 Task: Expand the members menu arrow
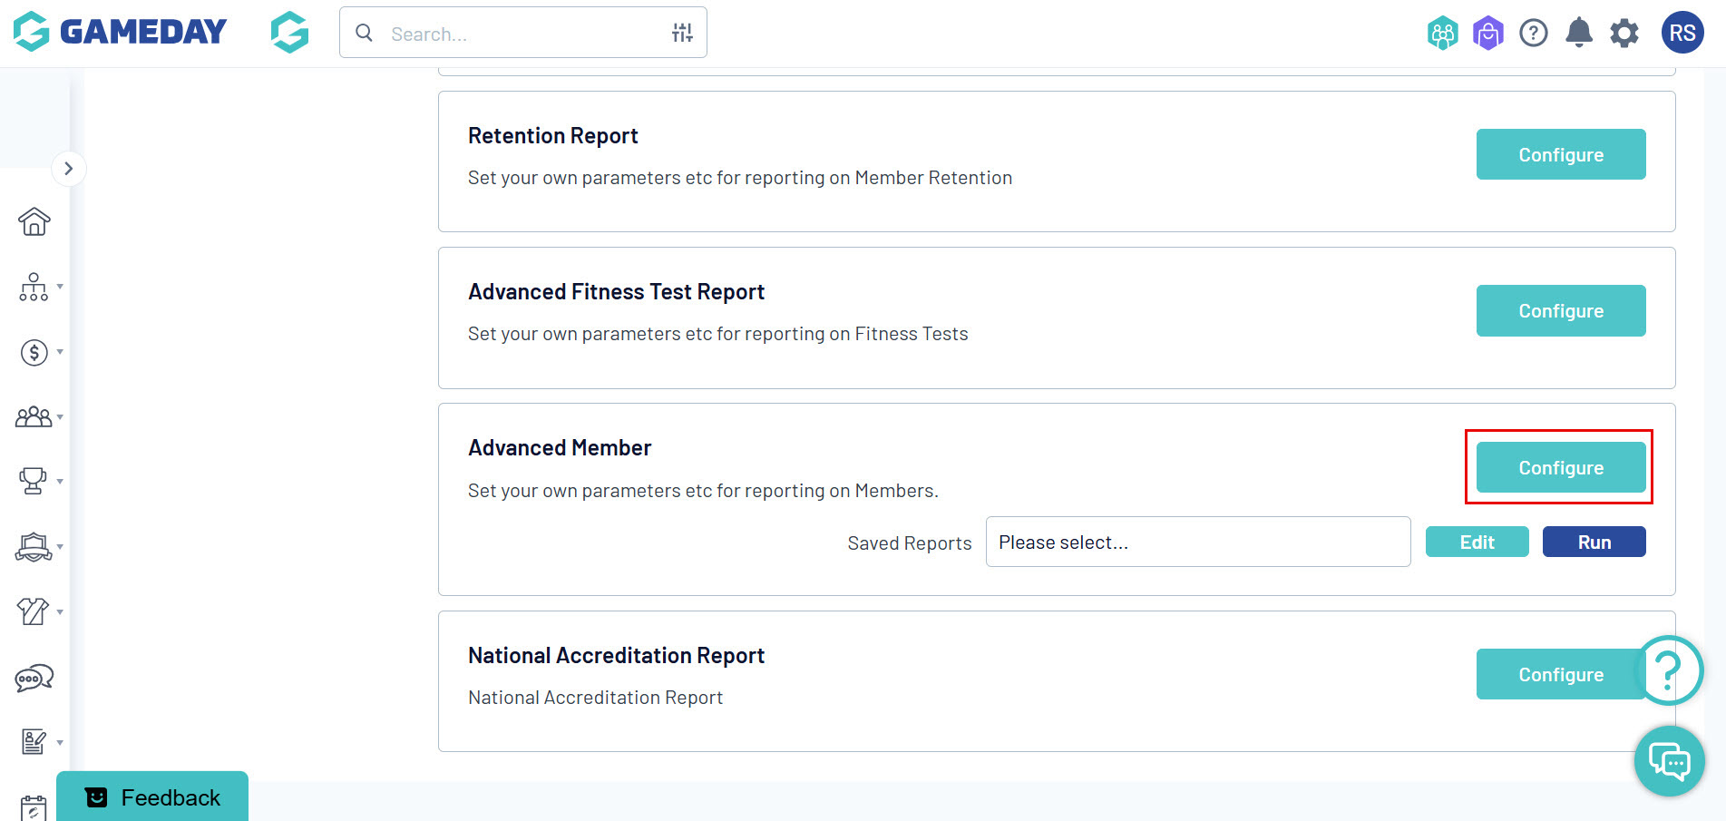[60, 417]
